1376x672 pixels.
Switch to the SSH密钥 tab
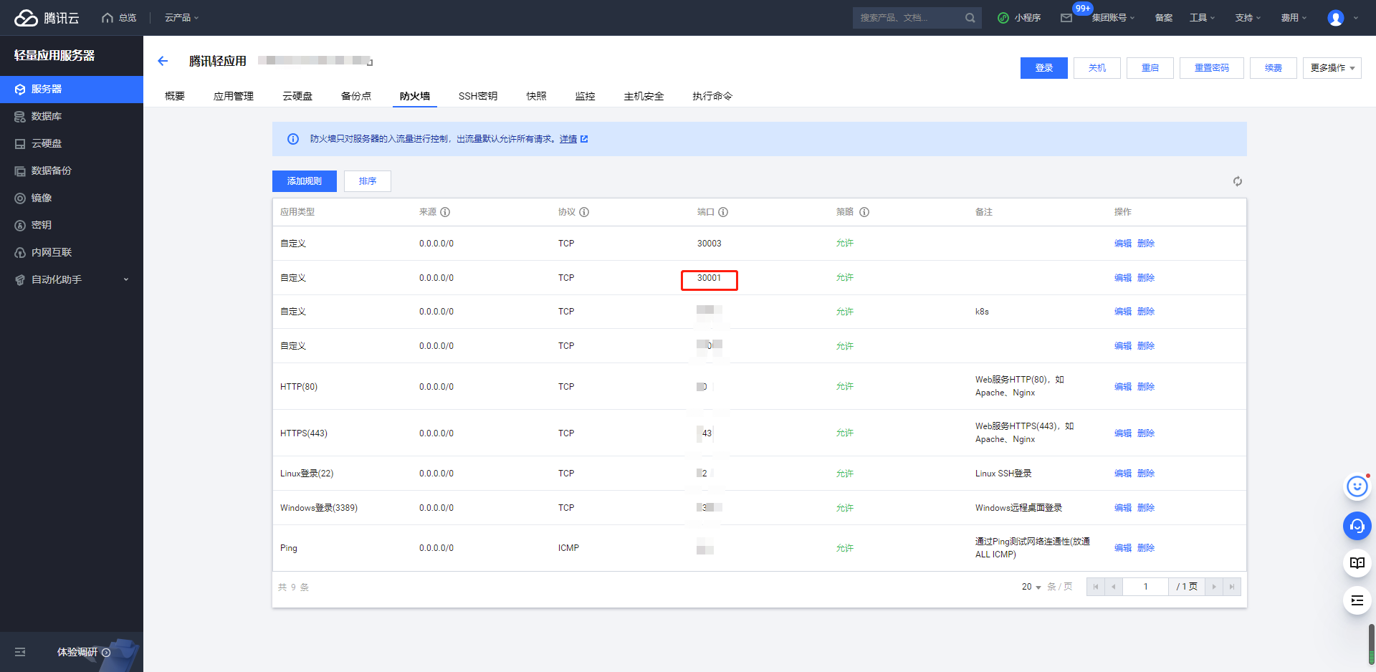pos(478,96)
